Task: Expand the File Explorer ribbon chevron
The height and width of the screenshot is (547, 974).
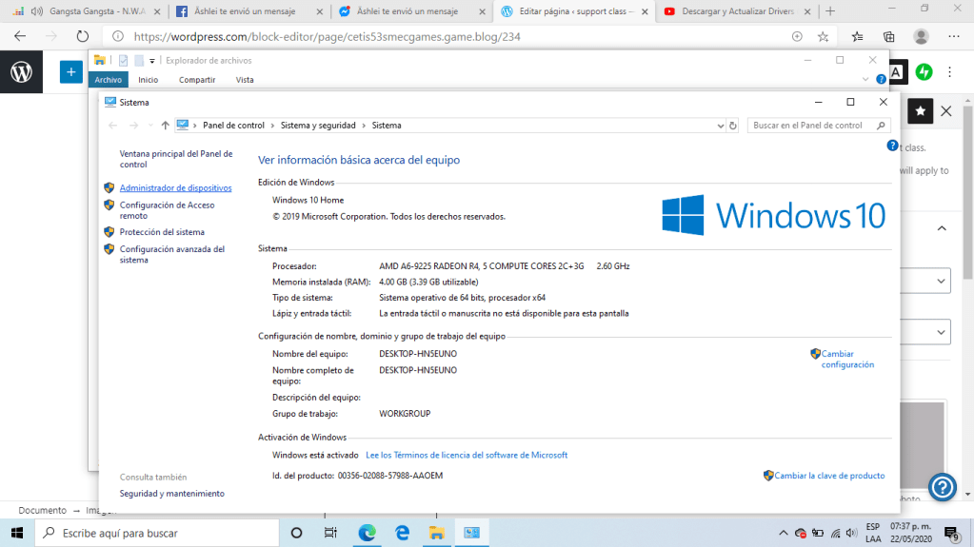Action: [867, 80]
